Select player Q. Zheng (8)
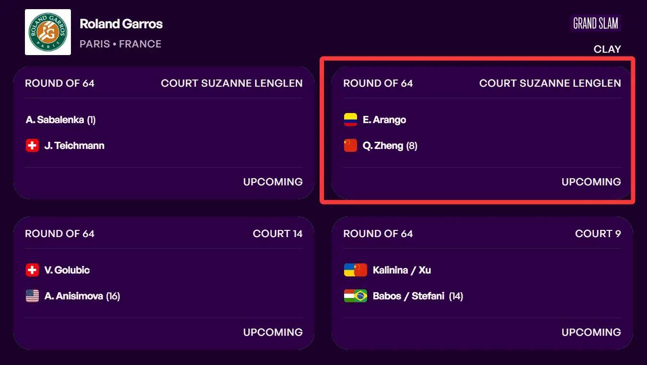The width and height of the screenshot is (647, 365). pos(390,146)
